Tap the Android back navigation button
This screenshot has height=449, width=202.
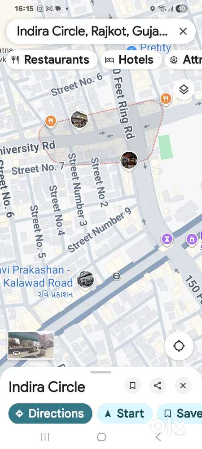pos(158,437)
